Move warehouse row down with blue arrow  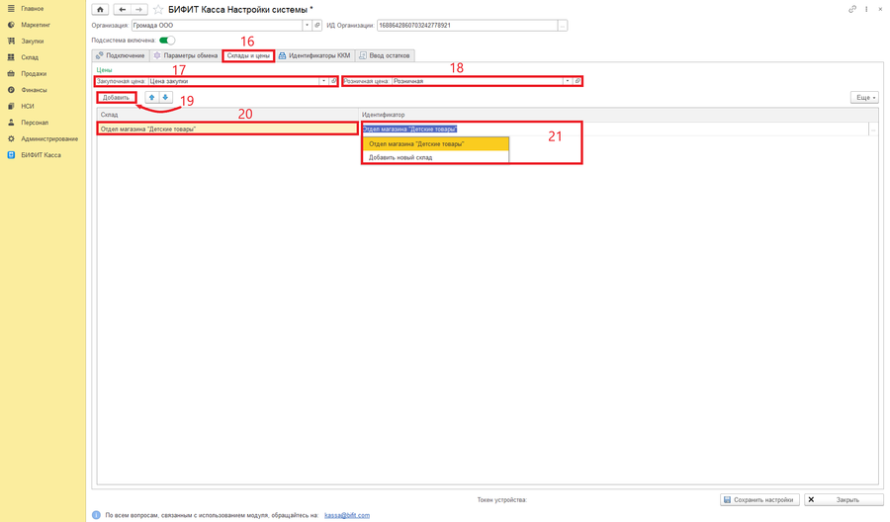pos(165,98)
